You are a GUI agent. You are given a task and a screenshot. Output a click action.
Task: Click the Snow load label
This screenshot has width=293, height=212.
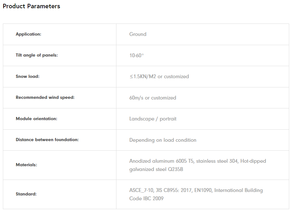click(27, 76)
